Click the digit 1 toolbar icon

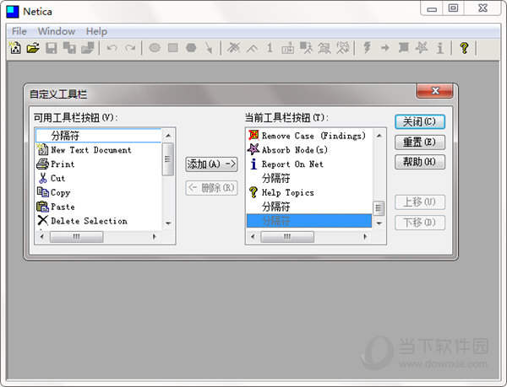tap(270, 48)
